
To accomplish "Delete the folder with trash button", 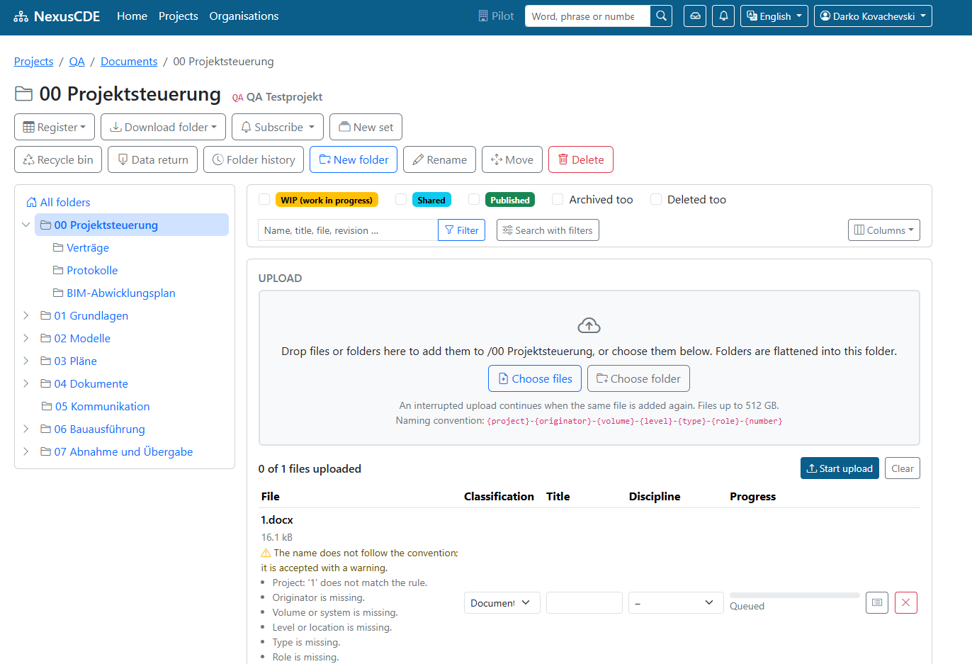I will [x=581, y=159].
